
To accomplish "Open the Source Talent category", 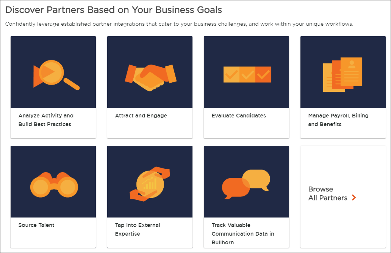I will point(36,225).
